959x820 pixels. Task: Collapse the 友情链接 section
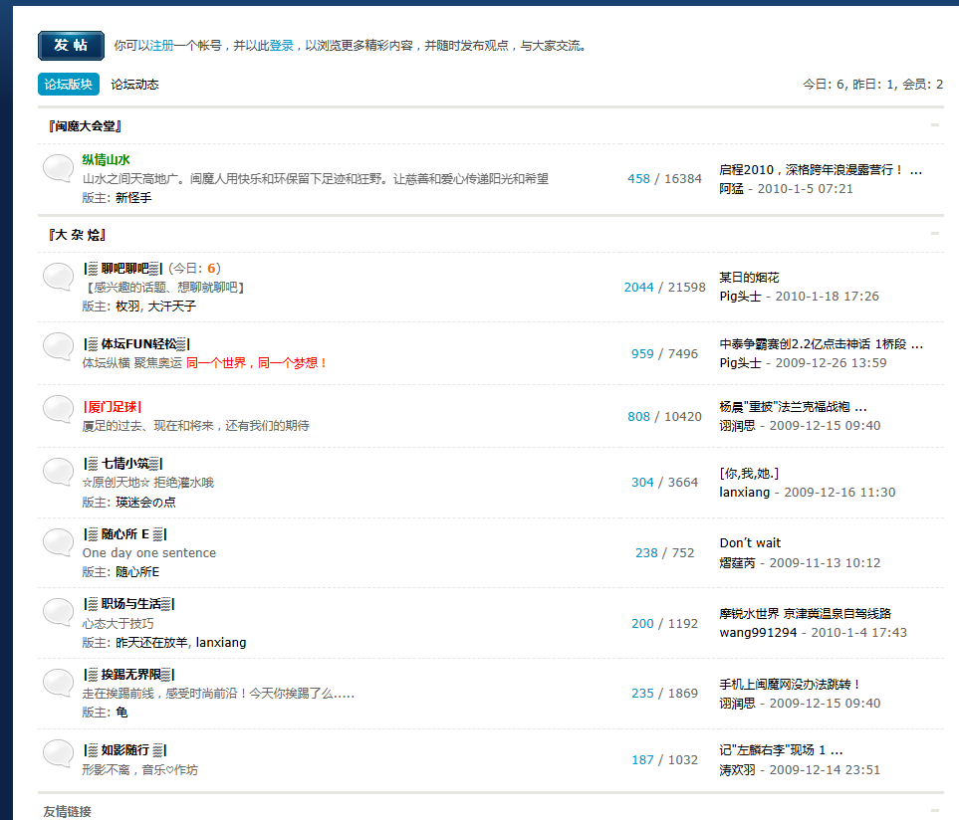click(934, 811)
